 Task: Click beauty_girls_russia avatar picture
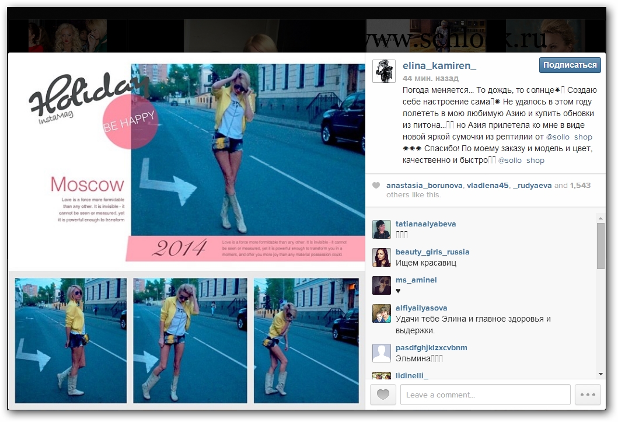[x=382, y=257]
